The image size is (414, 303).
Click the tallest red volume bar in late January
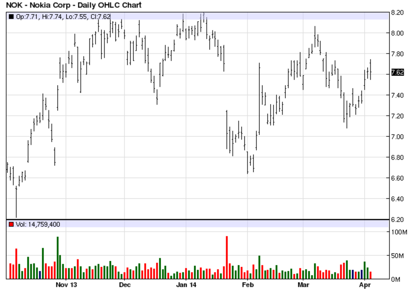227,258
